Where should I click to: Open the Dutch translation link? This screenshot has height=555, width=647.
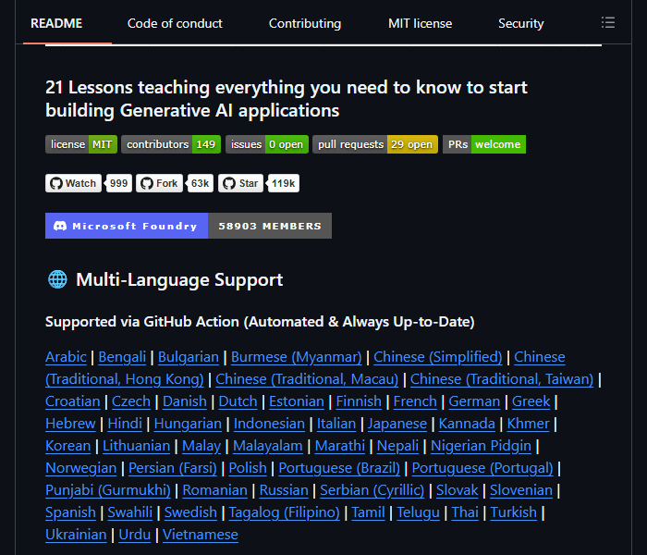pyautogui.click(x=238, y=401)
